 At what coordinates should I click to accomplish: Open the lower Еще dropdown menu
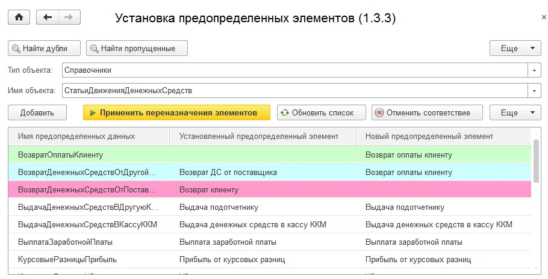(x=515, y=112)
